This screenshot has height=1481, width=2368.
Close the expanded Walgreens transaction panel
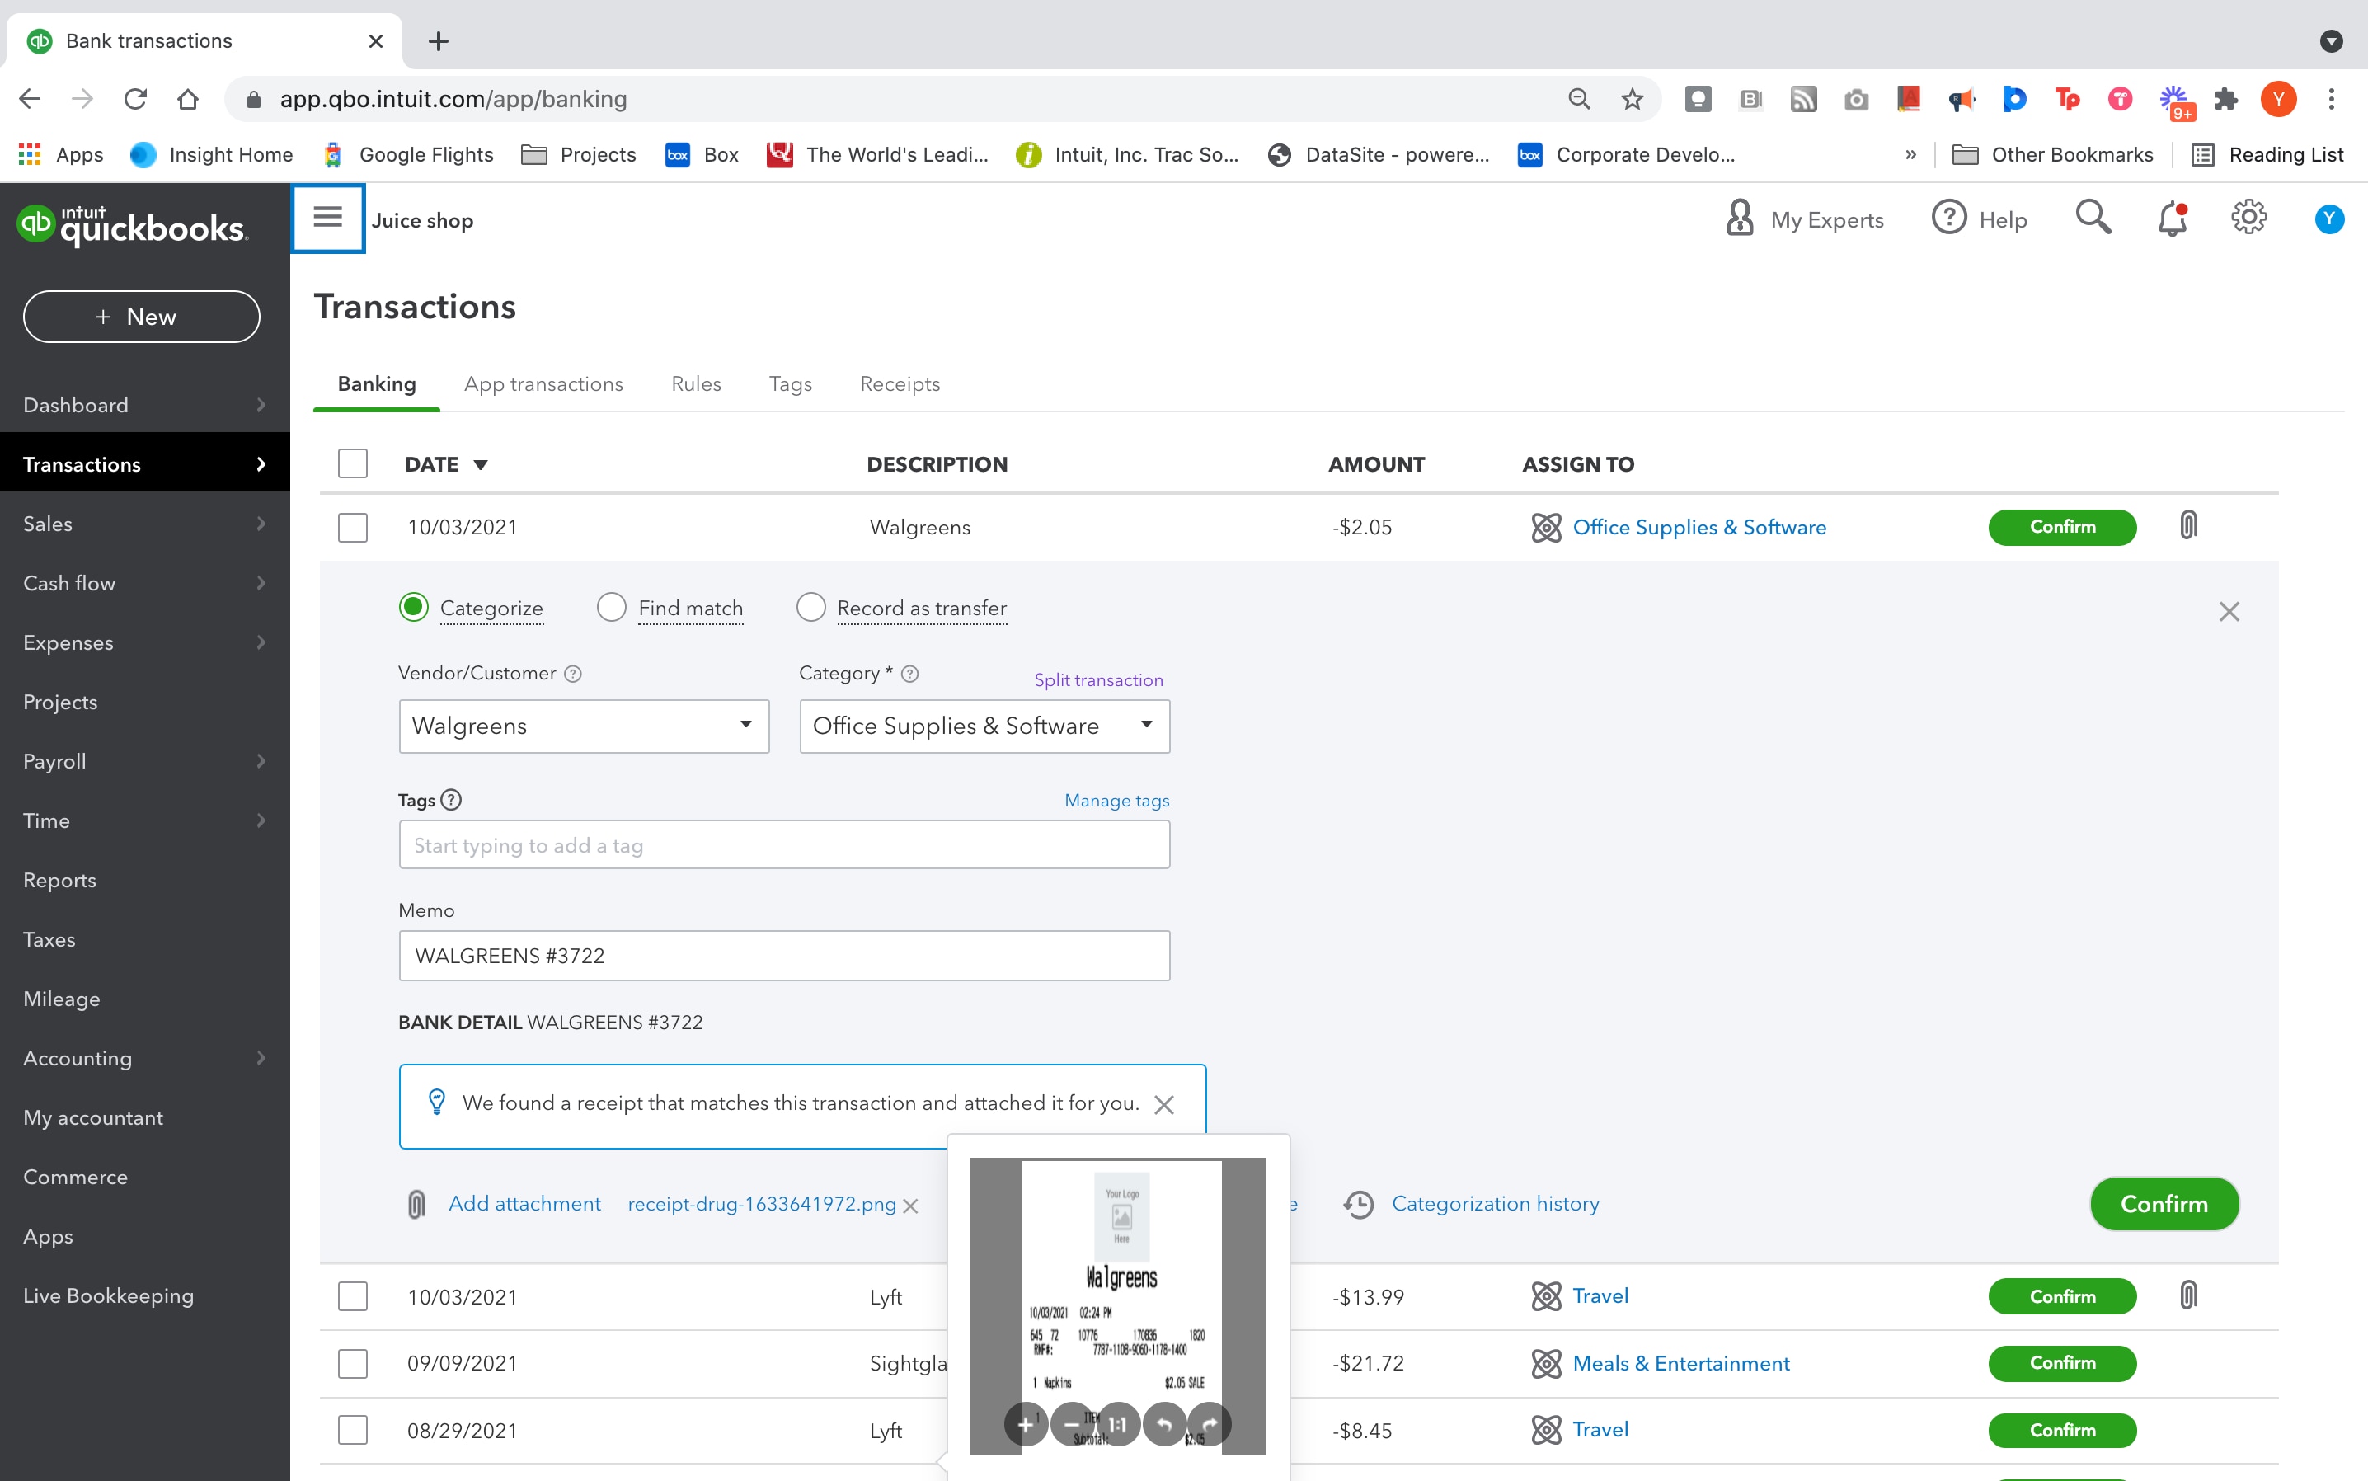pos(2229,611)
